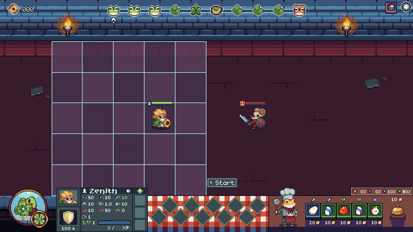Select the cat boss stage marker
The height and width of the screenshot is (232, 413).
[299, 10]
